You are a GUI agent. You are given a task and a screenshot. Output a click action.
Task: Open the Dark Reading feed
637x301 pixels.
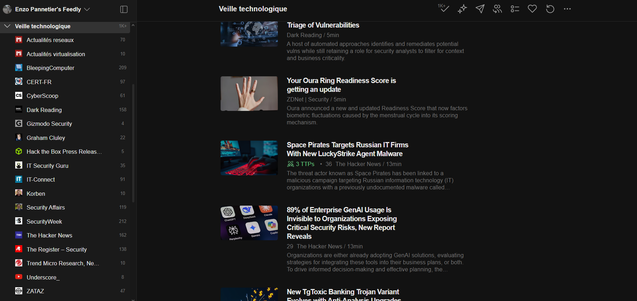44,110
